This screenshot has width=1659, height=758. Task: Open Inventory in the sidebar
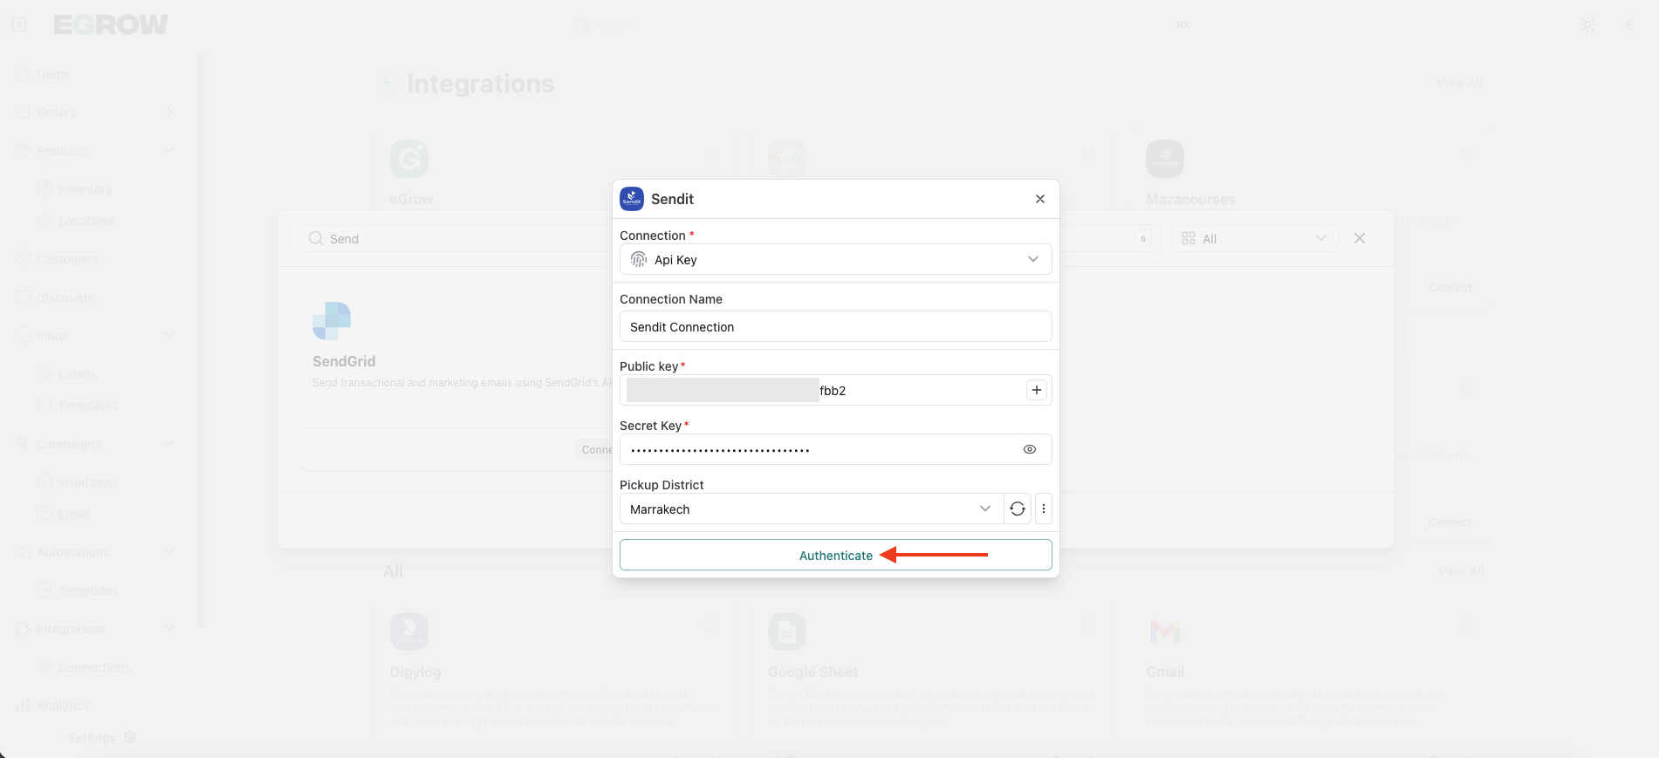click(85, 189)
